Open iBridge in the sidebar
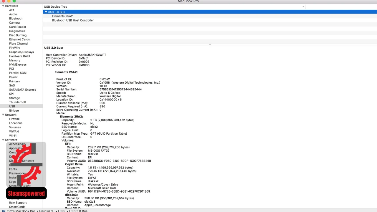The width and height of the screenshot is (377, 212). 14,110
